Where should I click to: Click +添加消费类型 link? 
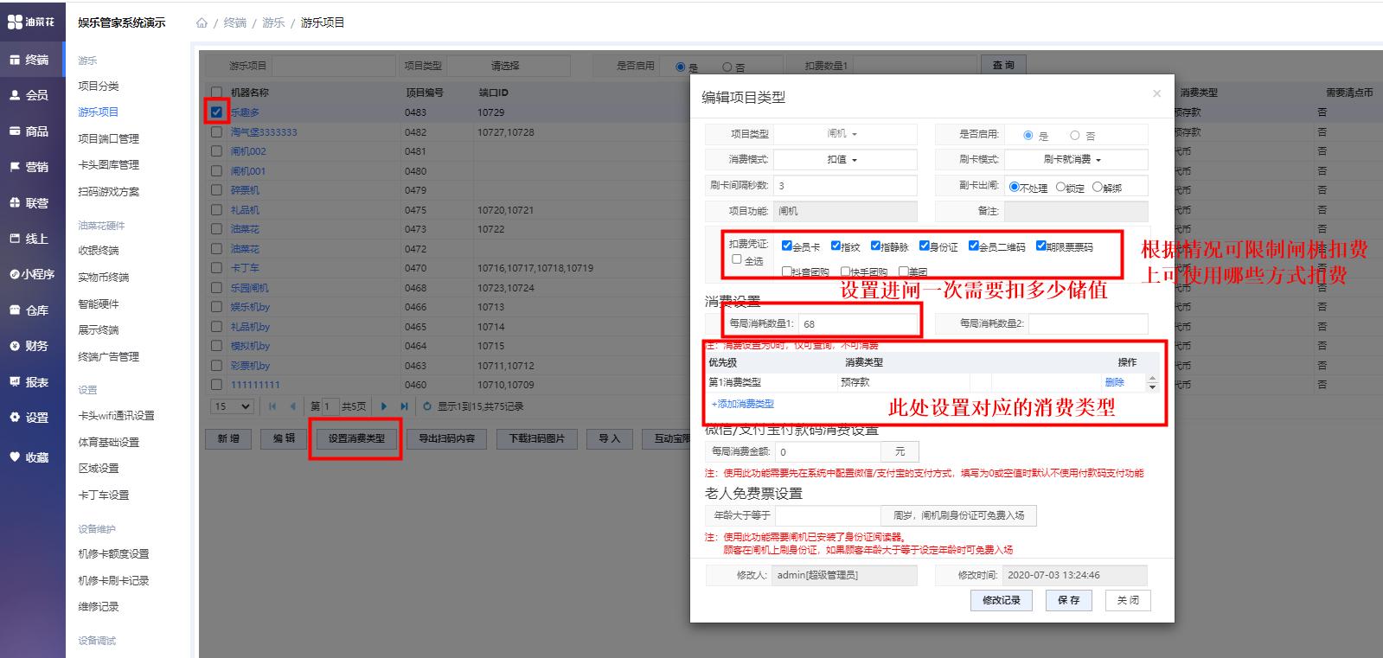pos(742,404)
